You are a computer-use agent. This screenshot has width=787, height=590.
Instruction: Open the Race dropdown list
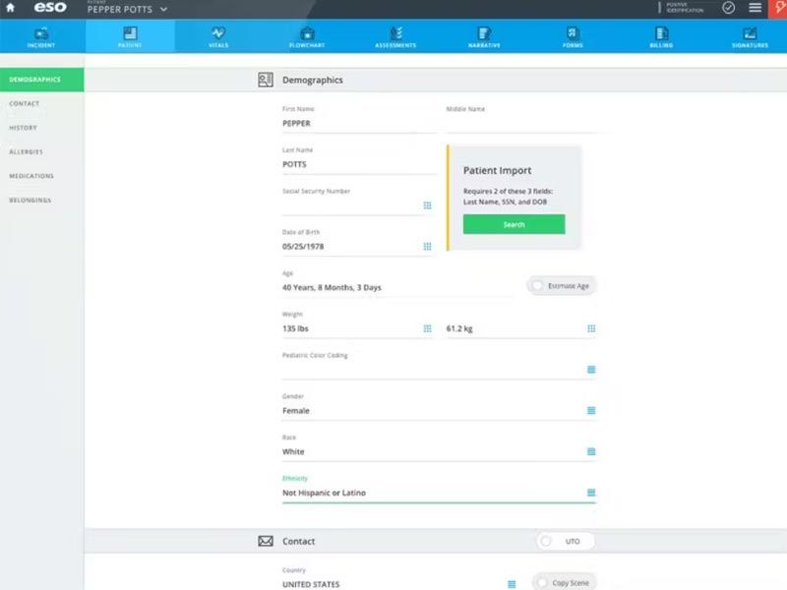pyautogui.click(x=589, y=451)
